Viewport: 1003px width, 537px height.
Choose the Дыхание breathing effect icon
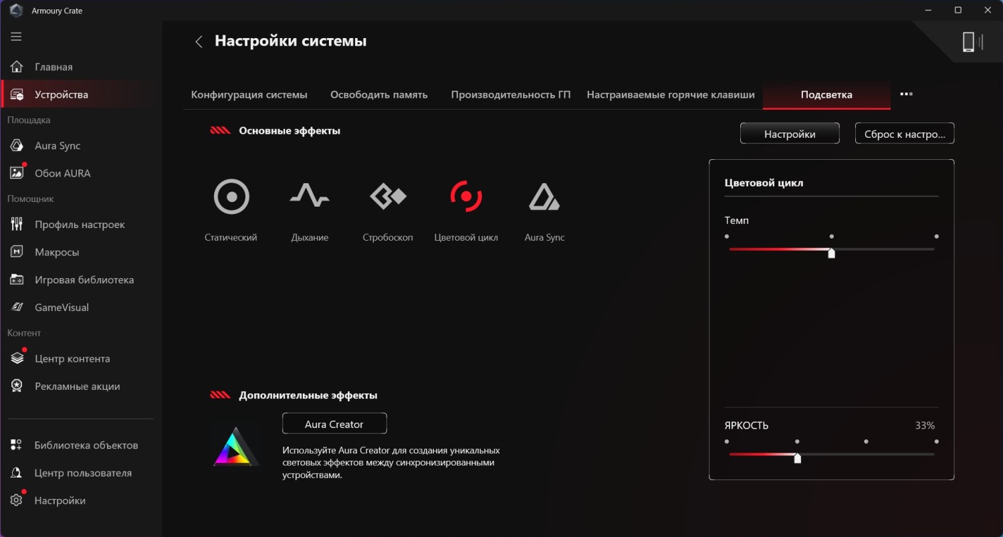point(310,197)
